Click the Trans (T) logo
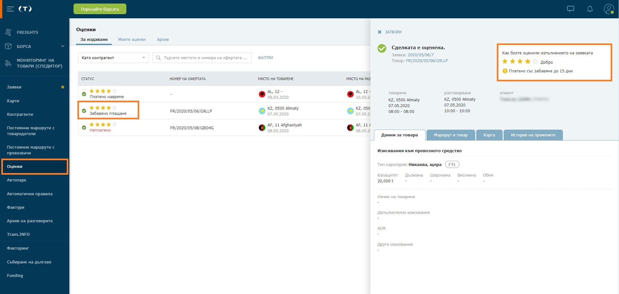 tap(25, 9)
